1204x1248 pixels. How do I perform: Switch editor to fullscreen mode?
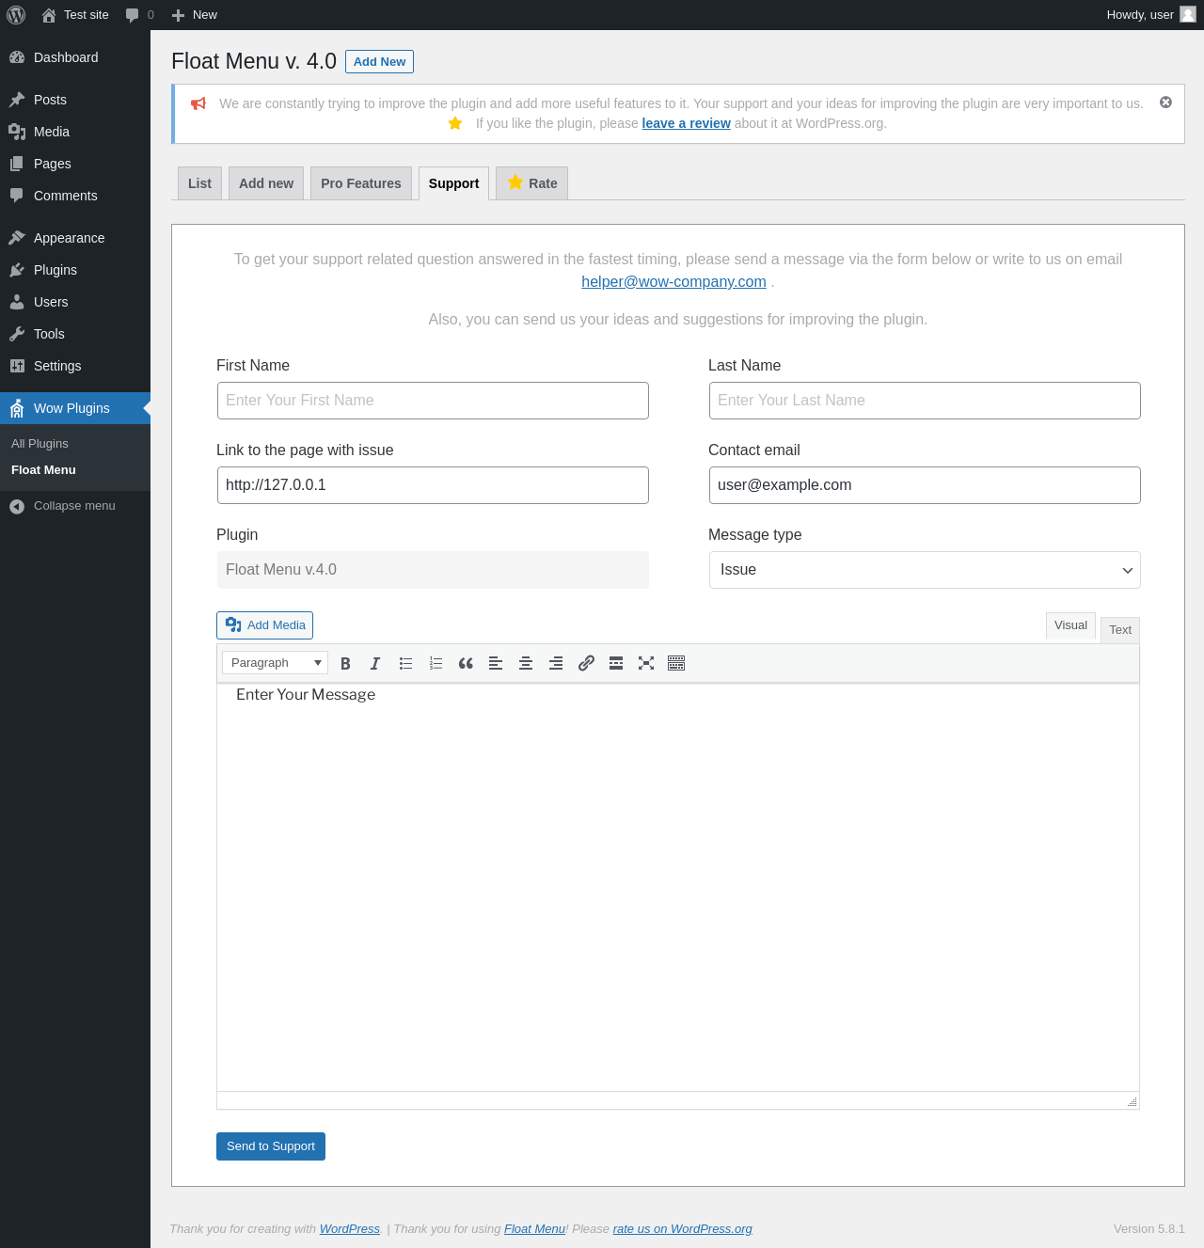tap(646, 663)
